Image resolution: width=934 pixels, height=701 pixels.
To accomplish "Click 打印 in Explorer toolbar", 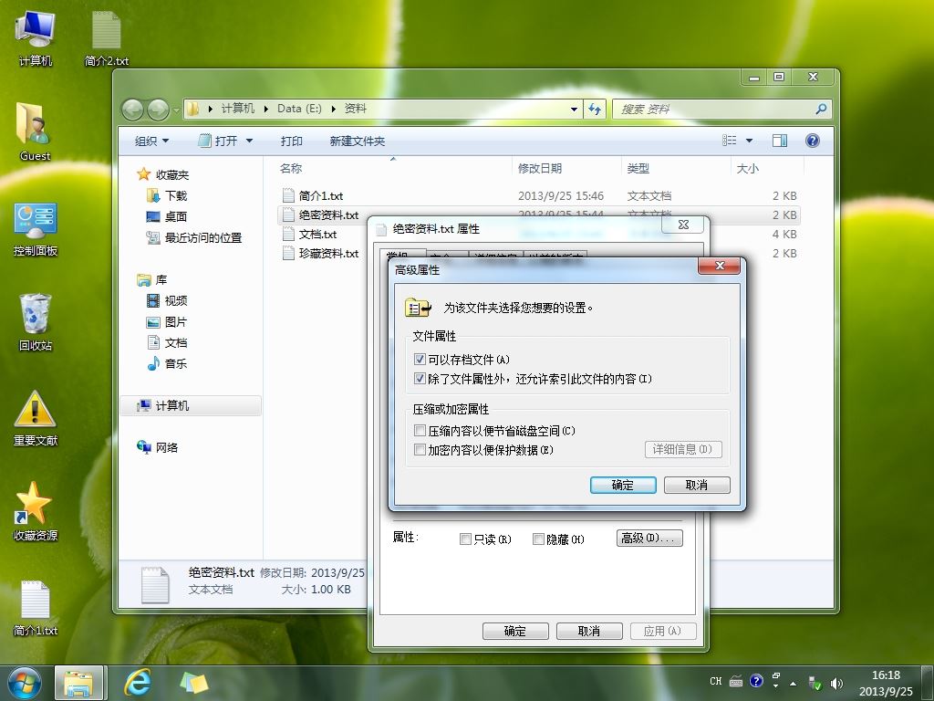I will click(291, 141).
